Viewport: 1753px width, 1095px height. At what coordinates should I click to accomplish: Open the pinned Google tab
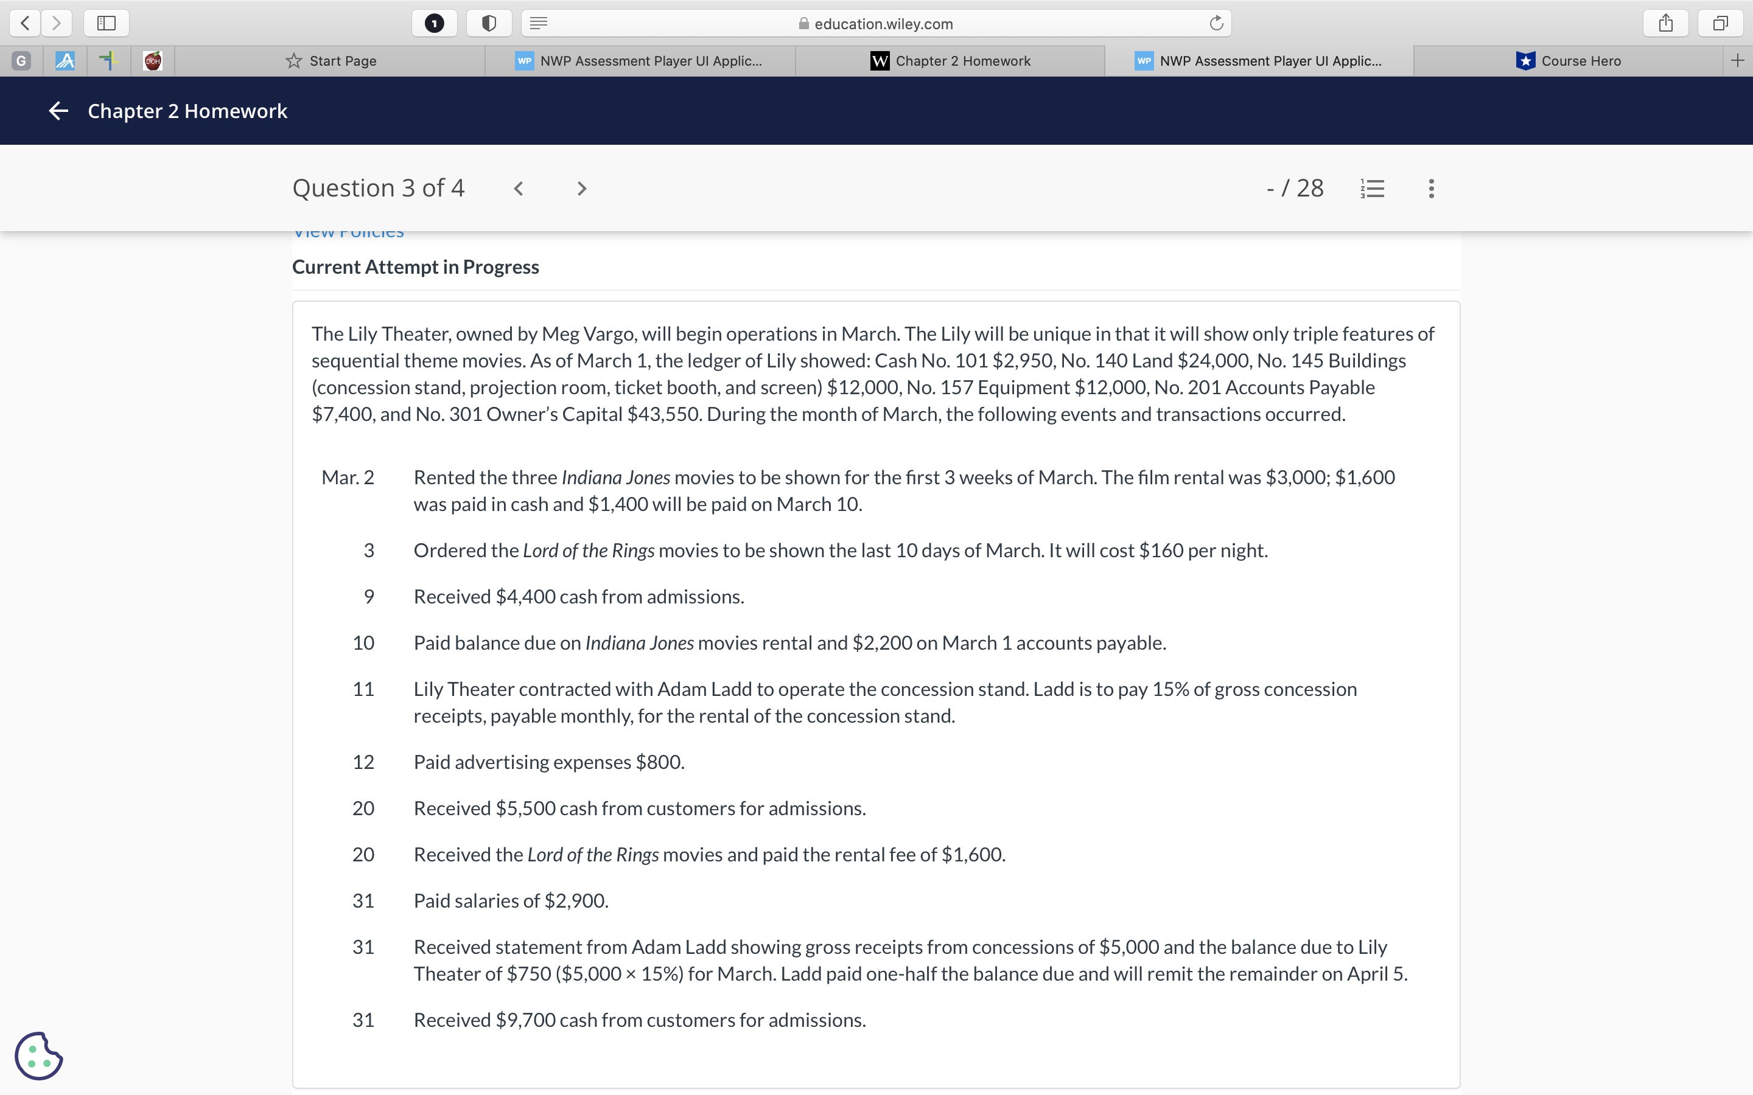21,61
